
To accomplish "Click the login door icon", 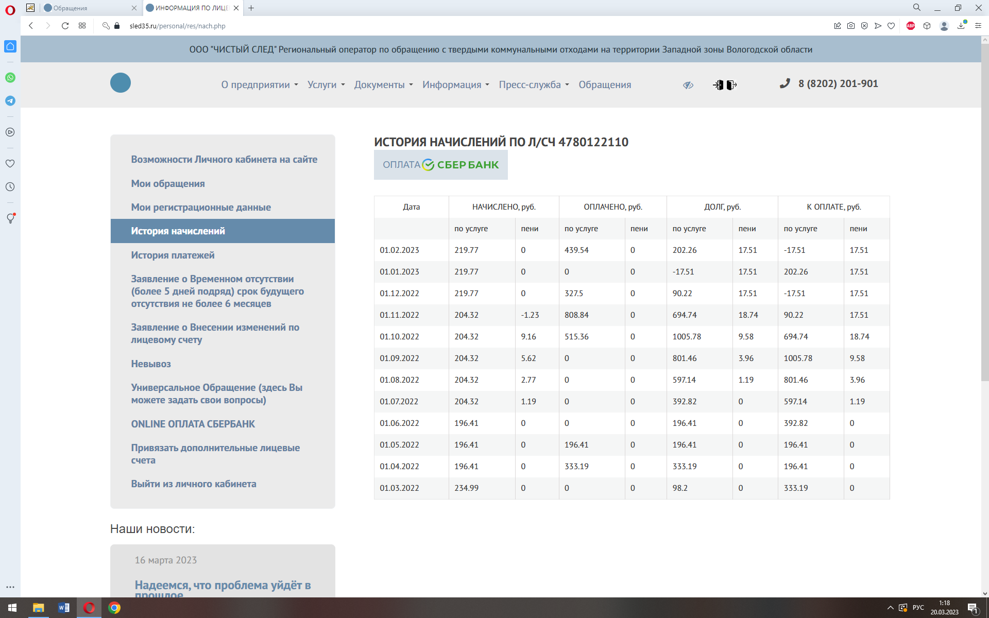I will coord(718,85).
